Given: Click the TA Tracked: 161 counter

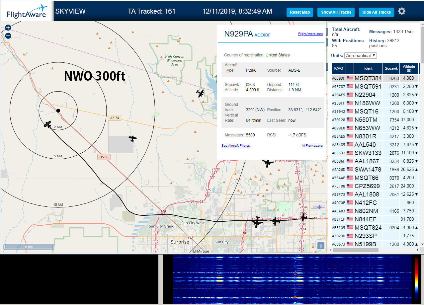Looking at the screenshot, I should pos(151,11).
